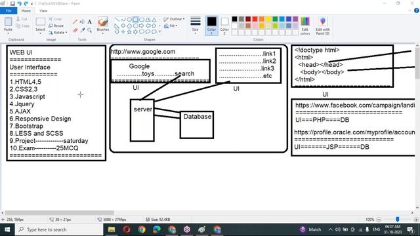Expand the Shapes gallery more arrow
This screenshot has height=236, width=420.
(160, 32)
